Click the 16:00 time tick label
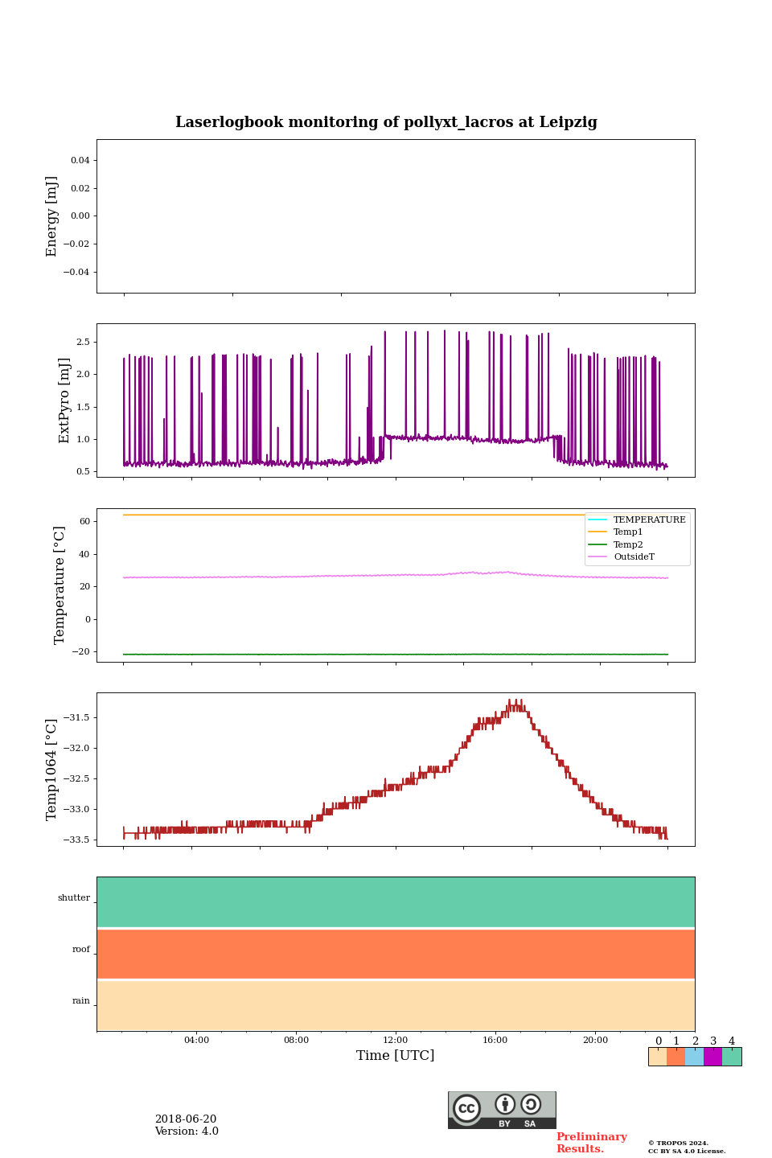This screenshot has width=772, height=1158. click(x=495, y=1040)
